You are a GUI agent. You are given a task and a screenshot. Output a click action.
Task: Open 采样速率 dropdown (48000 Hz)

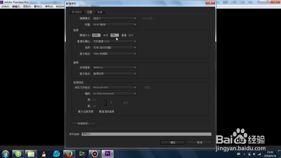pos(114,67)
